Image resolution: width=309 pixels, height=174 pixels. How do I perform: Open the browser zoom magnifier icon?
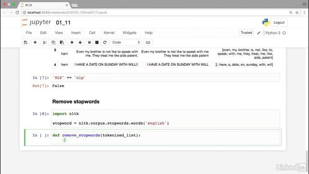tap(291, 13)
